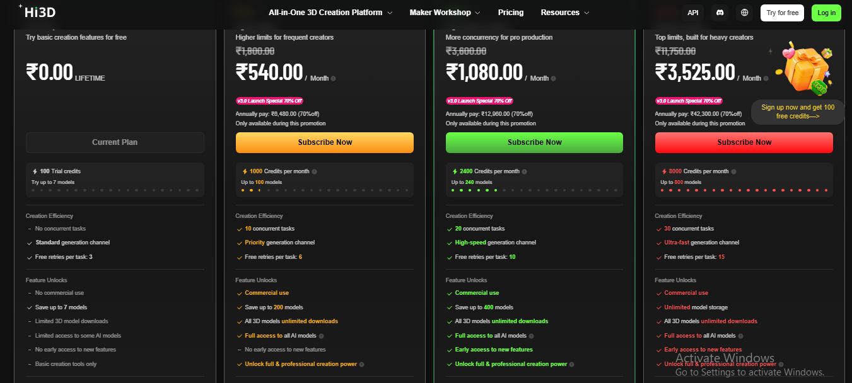Click the red Subscribe Now button

tap(744, 142)
